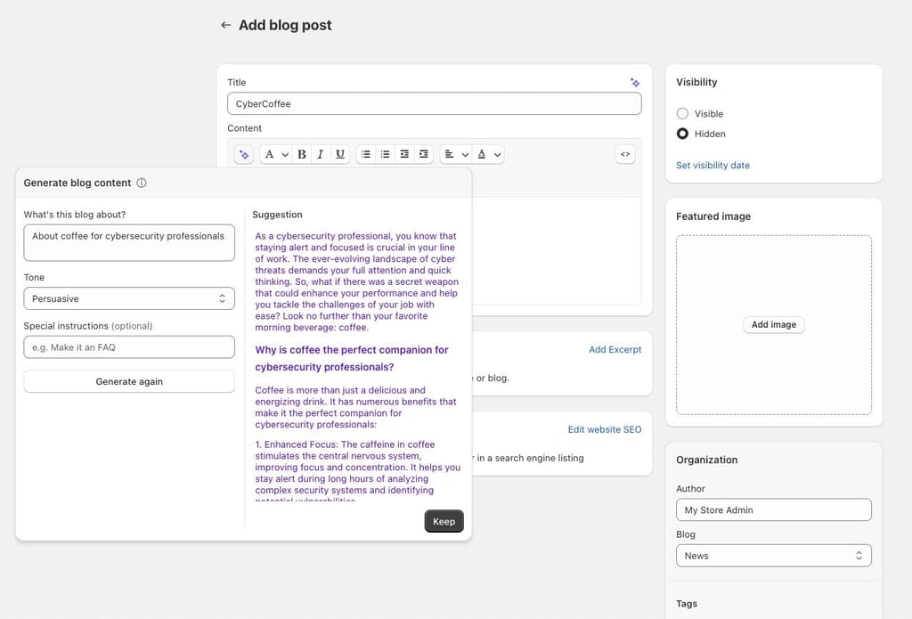Select the Visible radio button
This screenshot has width=912, height=619.
[682, 113]
